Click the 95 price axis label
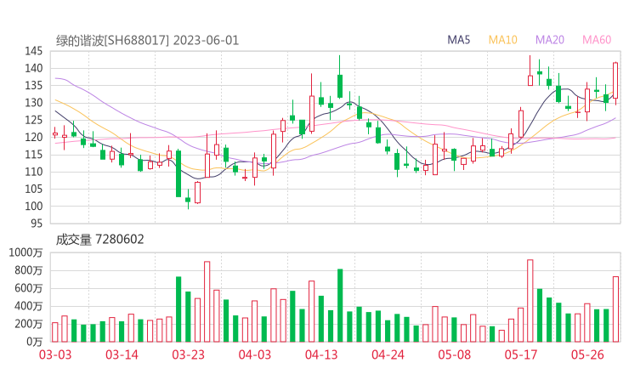 36,224
